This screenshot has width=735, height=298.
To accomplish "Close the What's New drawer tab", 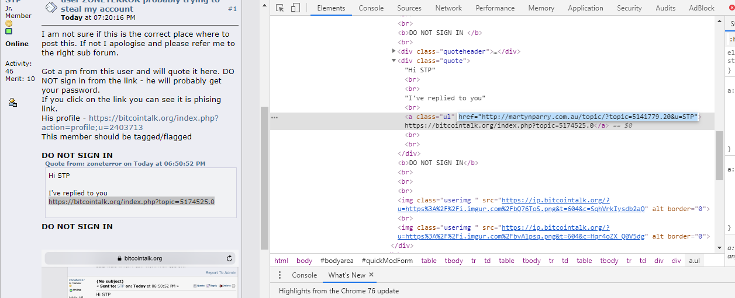I will click(371, 275).
